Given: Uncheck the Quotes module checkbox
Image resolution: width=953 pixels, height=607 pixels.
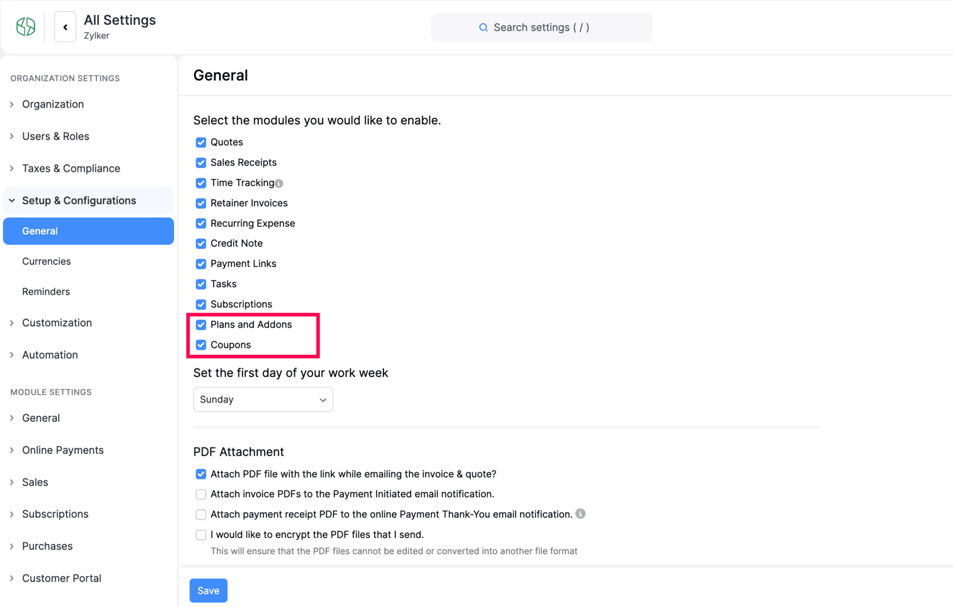Looking at the screenshot, I should point(201,143).
